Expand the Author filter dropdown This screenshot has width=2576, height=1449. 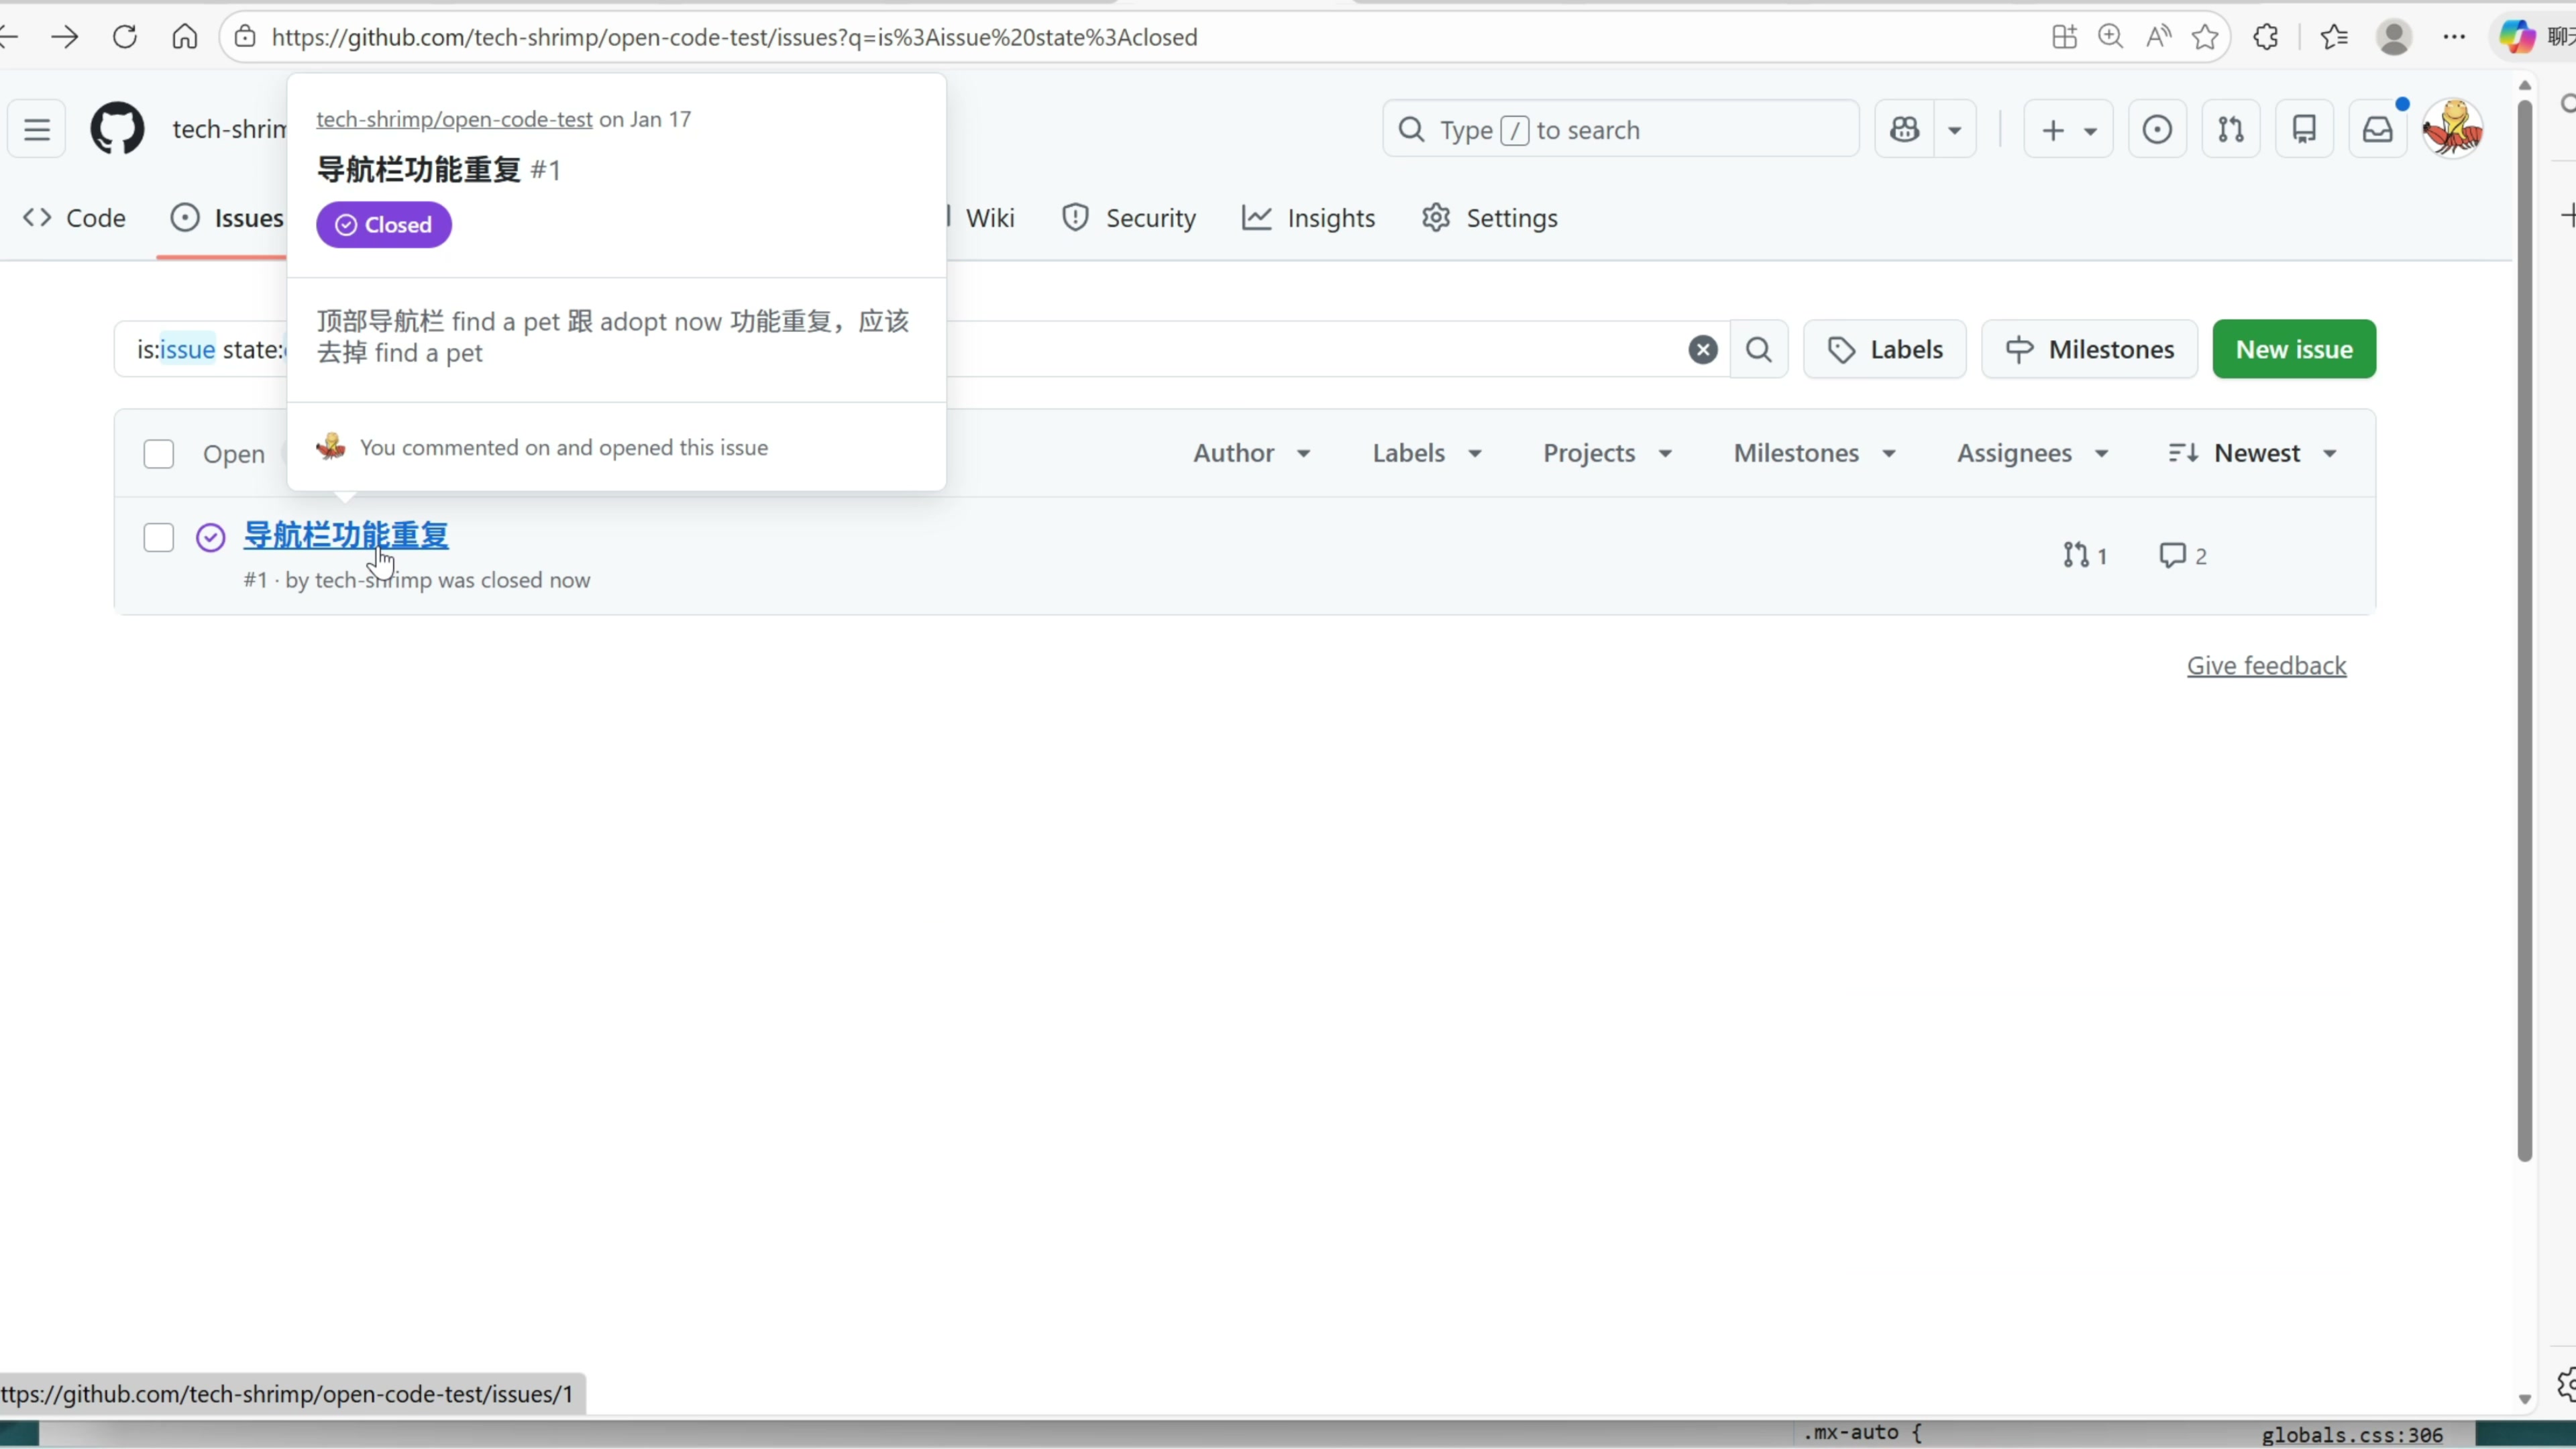click(1251, 453)
